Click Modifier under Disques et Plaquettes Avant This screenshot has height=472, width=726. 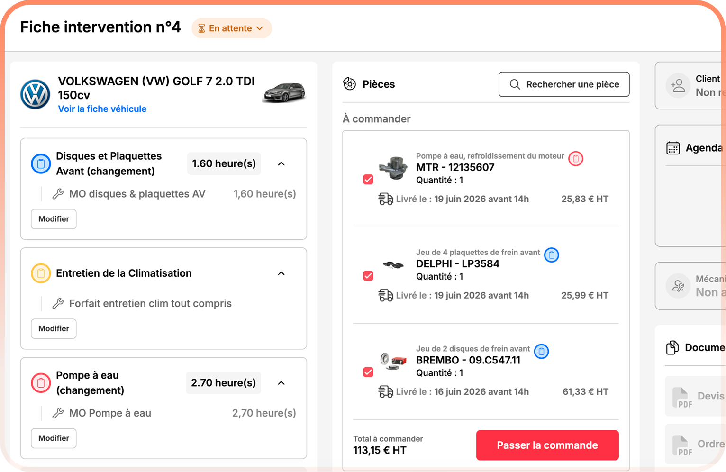click(x=54, y=219)
